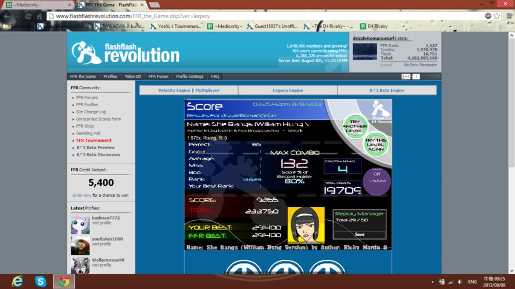Click the browser back arrow
515x289 pixels.
click(x=6, y=16)
